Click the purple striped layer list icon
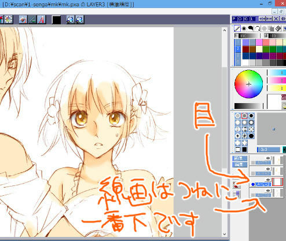The height and width of the screenshot is (241, 286). click(236, 193)
